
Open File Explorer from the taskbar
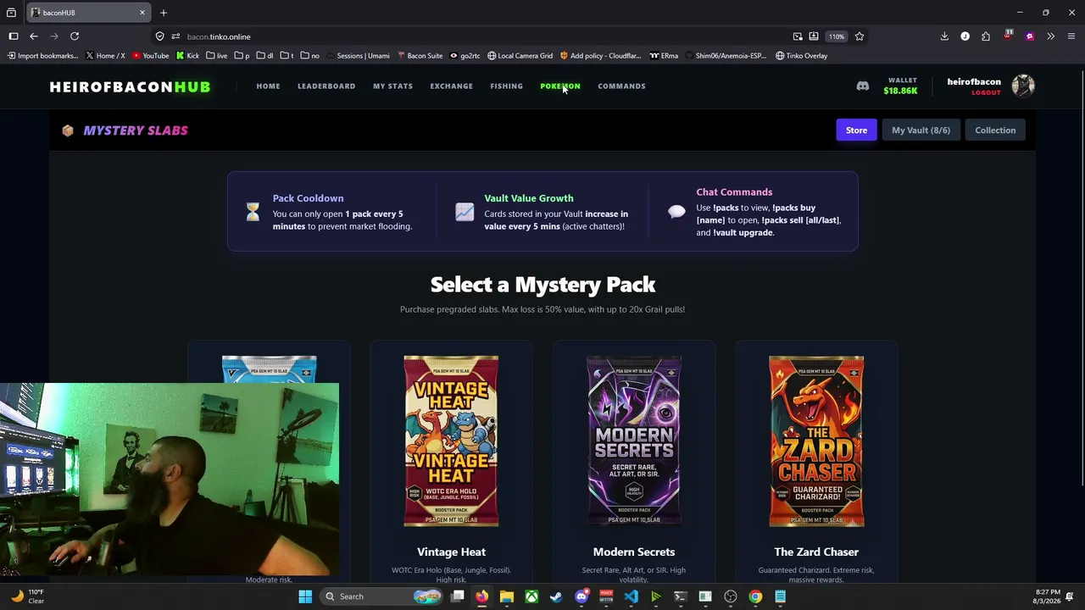[x=507, y=596]
